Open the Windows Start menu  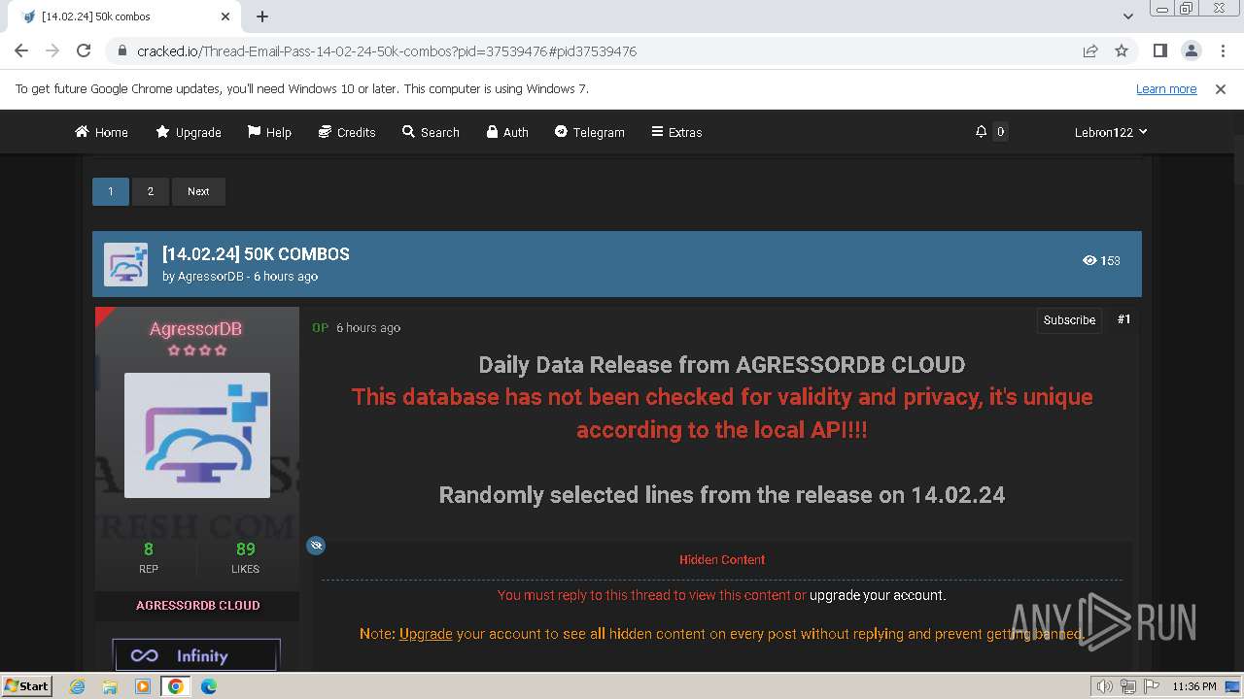click(x=26, y=685)
